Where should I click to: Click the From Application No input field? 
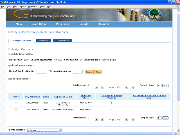click(x=41, y=72)
